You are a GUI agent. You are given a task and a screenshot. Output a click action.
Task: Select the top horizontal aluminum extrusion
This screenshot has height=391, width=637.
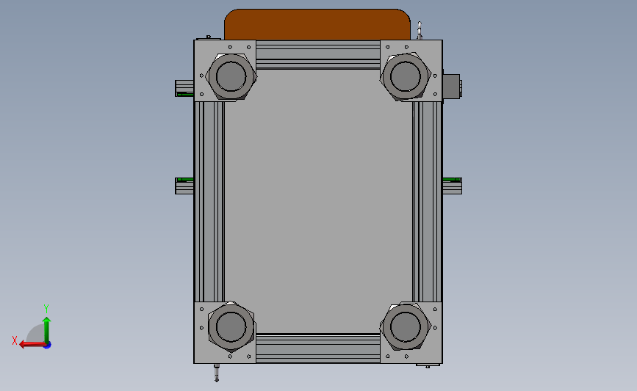pos(318,55)
